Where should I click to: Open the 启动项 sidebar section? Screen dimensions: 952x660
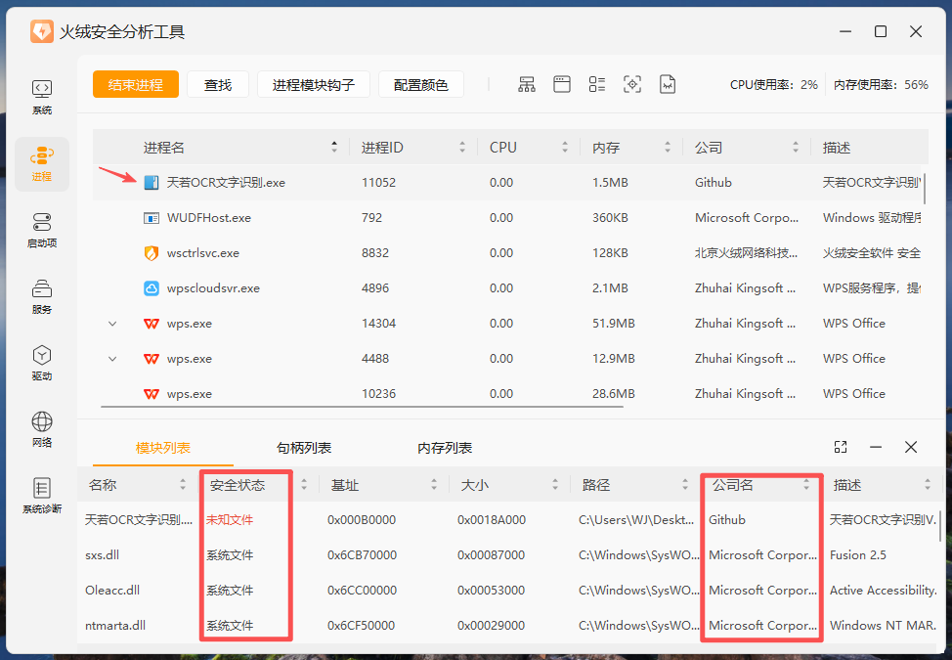[42, 230]
